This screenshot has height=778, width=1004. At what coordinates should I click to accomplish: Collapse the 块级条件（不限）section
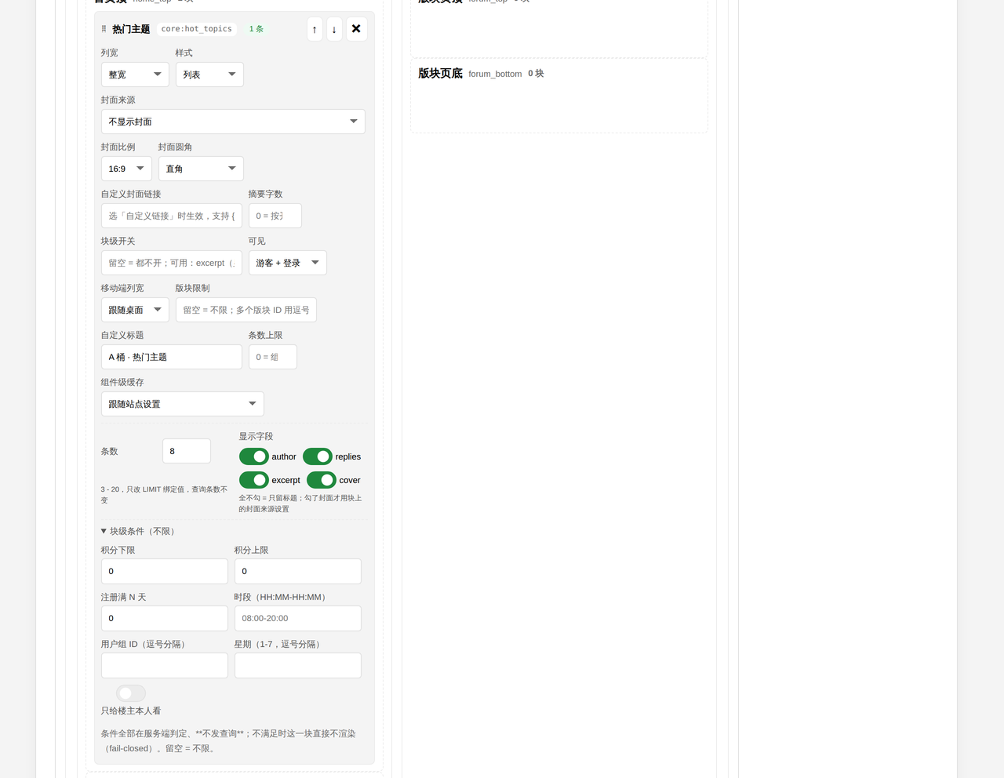coord(139,531)
